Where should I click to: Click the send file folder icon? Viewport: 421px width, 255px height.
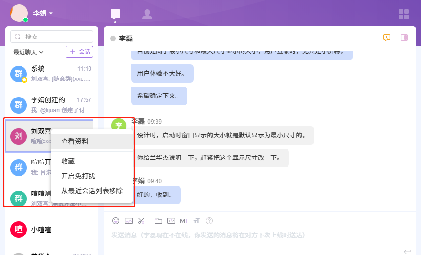158,221
